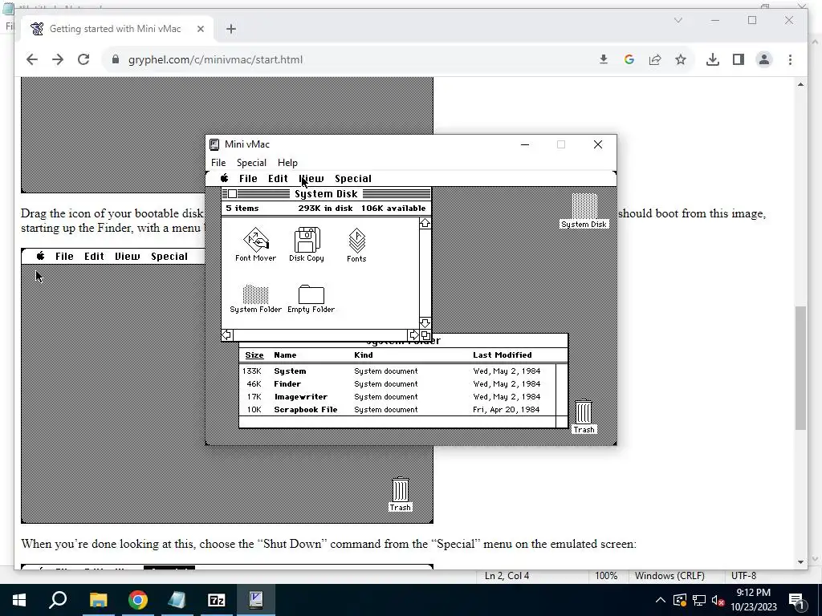822x616 pixels.
Task: Open Windows Start menu
Action: [19, 600]
